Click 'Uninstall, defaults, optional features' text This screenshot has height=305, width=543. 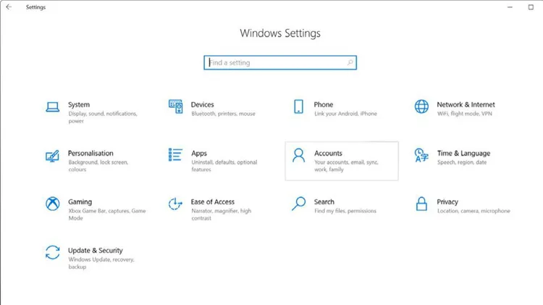click(224, 166)
